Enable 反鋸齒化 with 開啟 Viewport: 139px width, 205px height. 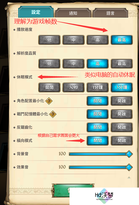[122, 127]
